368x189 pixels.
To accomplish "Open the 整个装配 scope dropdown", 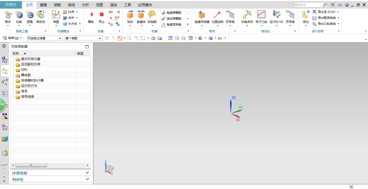I will tap(83, 38).
